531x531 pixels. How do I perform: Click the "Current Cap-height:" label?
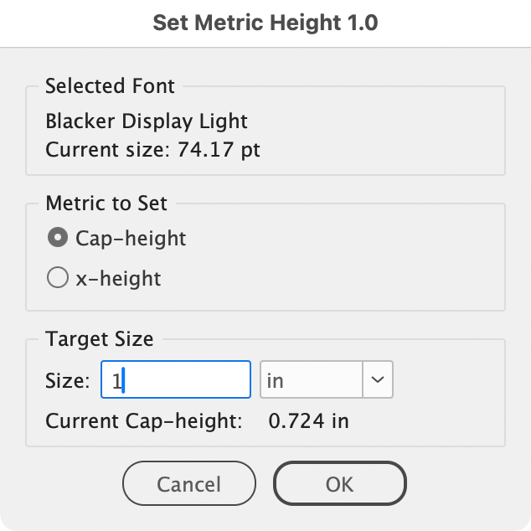coord(144,420)
